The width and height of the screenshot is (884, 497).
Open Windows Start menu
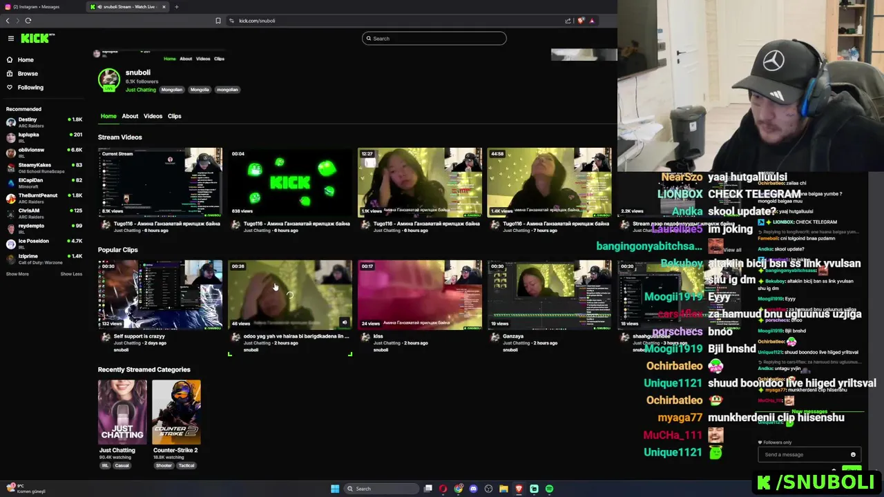click(335, 489)
